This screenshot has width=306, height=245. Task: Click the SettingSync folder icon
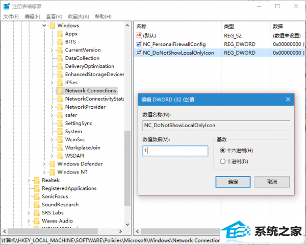point(60,124)
